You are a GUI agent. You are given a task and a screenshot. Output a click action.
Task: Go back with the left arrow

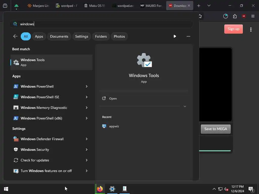coord(15,36)
